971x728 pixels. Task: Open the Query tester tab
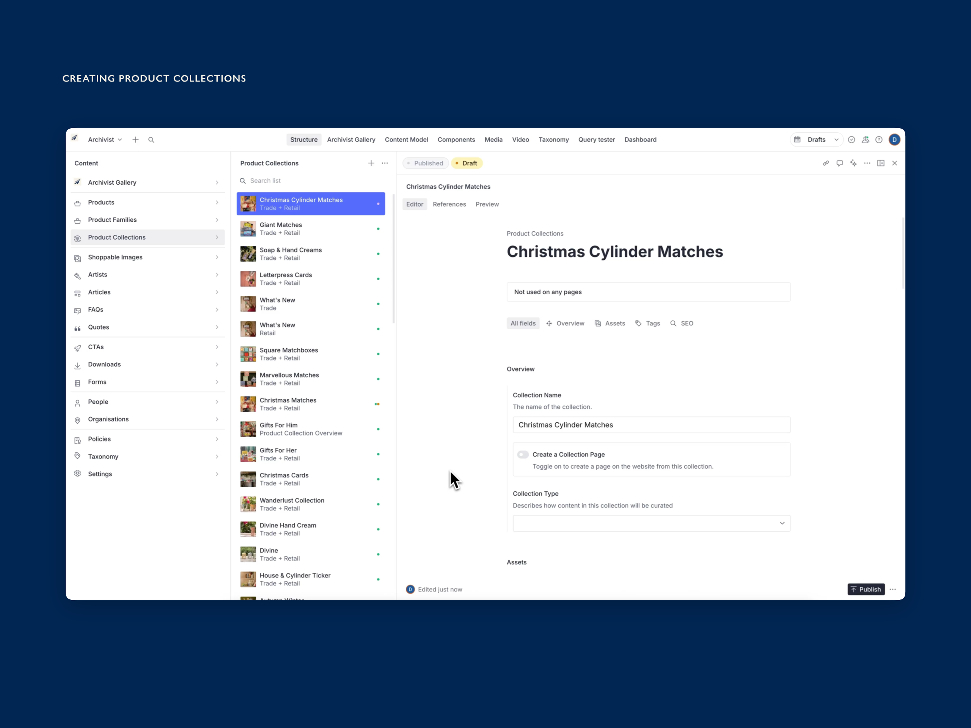pos(597,140)
